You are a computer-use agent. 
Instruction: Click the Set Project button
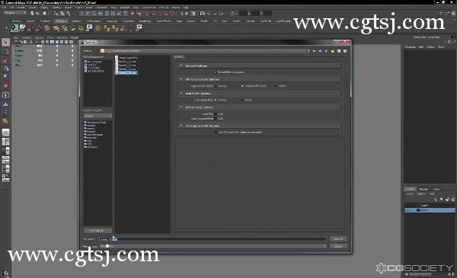(97, 231)
